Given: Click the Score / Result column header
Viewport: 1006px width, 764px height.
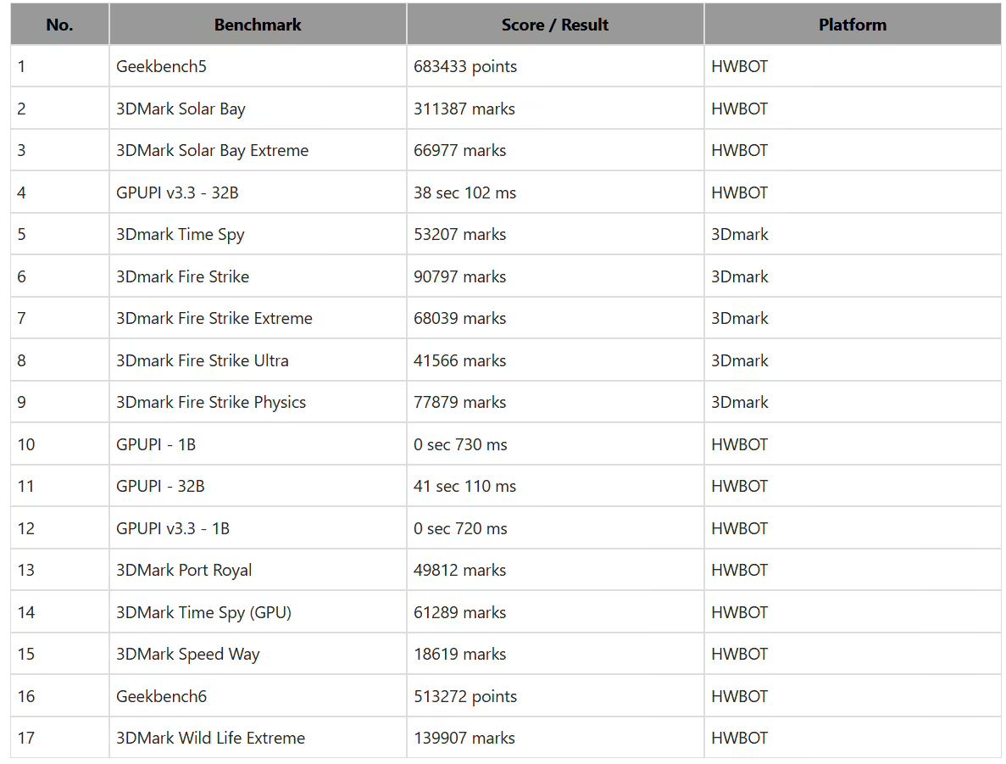Looking at the screenshot, I should pyautogui.click(x=554, y=25).
